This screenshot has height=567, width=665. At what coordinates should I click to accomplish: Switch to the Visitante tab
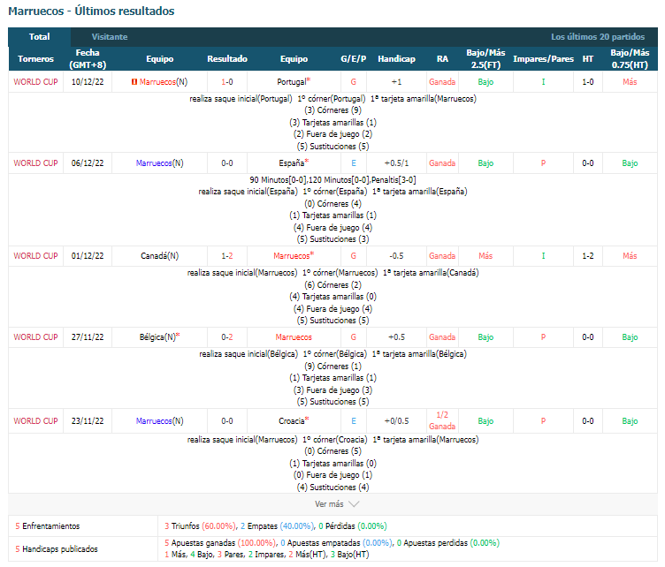click(110, 37)
